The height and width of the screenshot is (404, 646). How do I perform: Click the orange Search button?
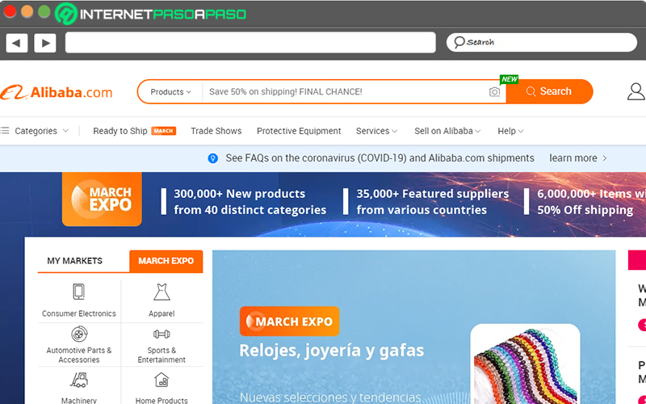[x=550, y=91]
